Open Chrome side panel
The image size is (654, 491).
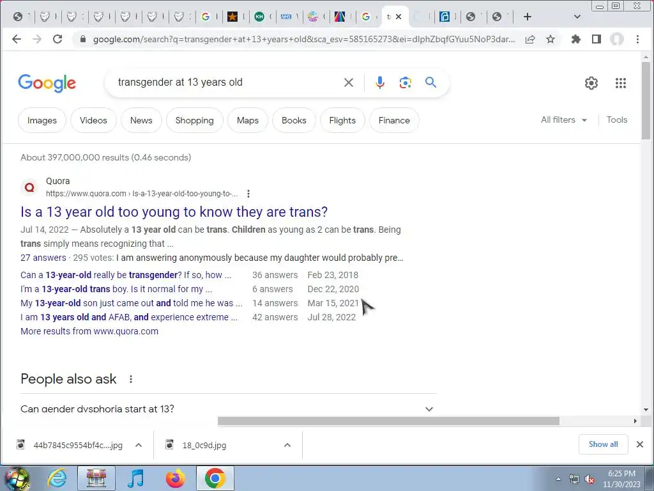[597, 39]
